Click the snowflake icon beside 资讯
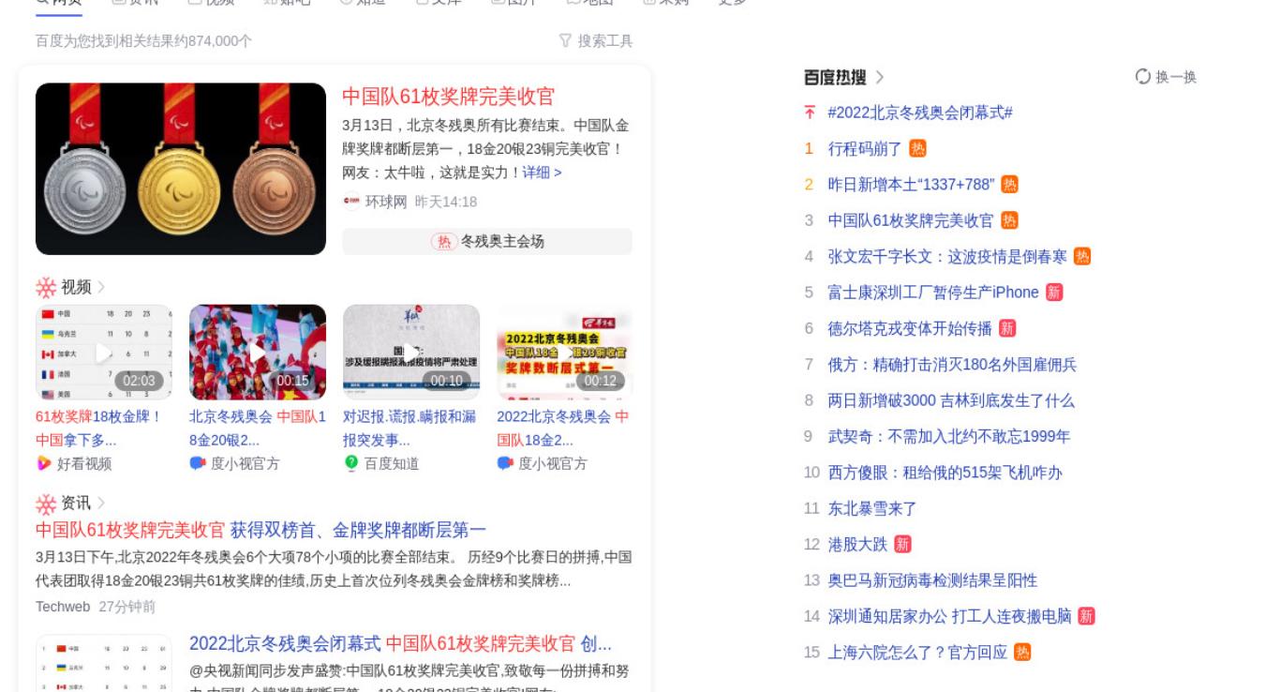 click(x=46, y=504)
